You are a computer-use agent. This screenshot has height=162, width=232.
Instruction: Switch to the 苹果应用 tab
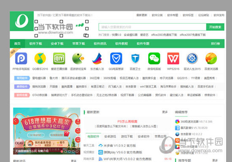(x=160, y=136)
